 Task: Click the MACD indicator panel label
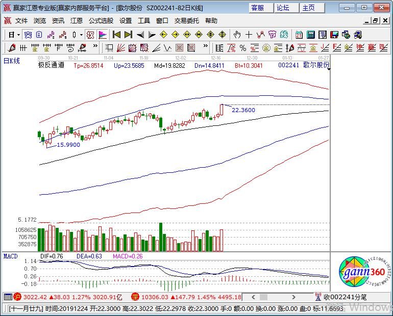(11, 256)
